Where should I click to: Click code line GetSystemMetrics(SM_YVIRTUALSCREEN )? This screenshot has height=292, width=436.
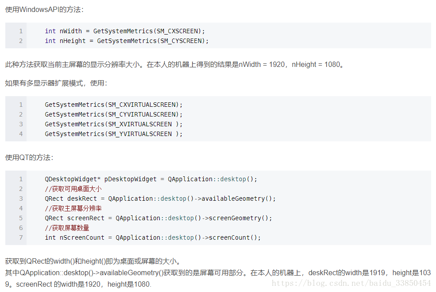pyautogui.click(x=114, y=134)
